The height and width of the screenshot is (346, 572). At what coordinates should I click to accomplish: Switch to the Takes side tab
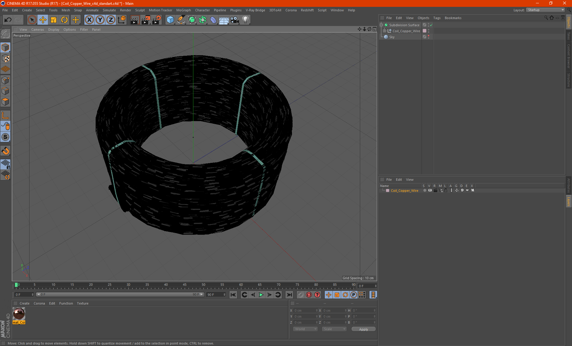click(x=569, y=36)
